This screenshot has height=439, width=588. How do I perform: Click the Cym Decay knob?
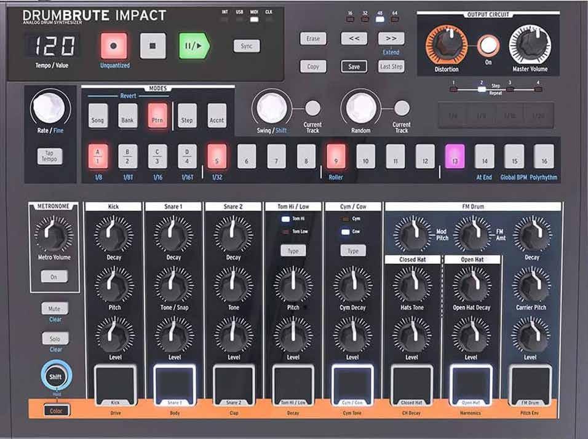coord(352,285)
